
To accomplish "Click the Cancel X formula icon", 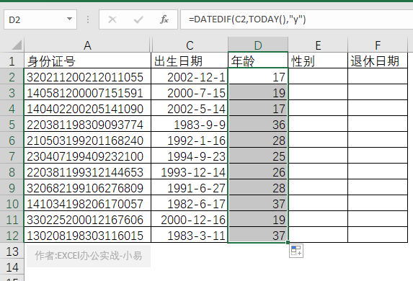I will [x=112, y=19].
